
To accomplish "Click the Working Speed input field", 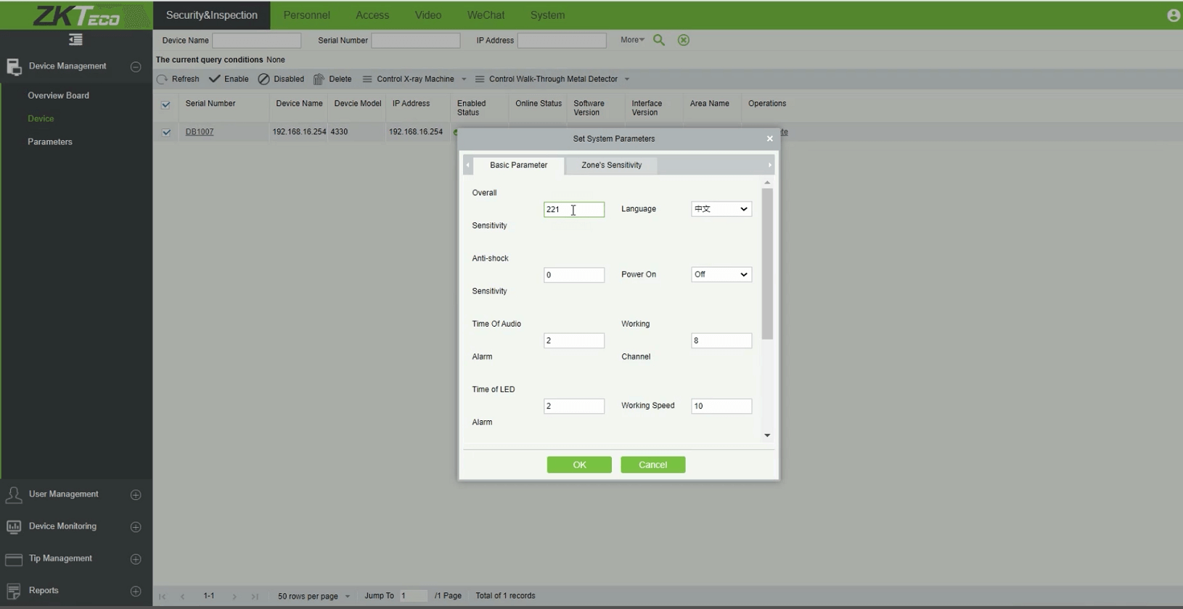I will [721, 406].
